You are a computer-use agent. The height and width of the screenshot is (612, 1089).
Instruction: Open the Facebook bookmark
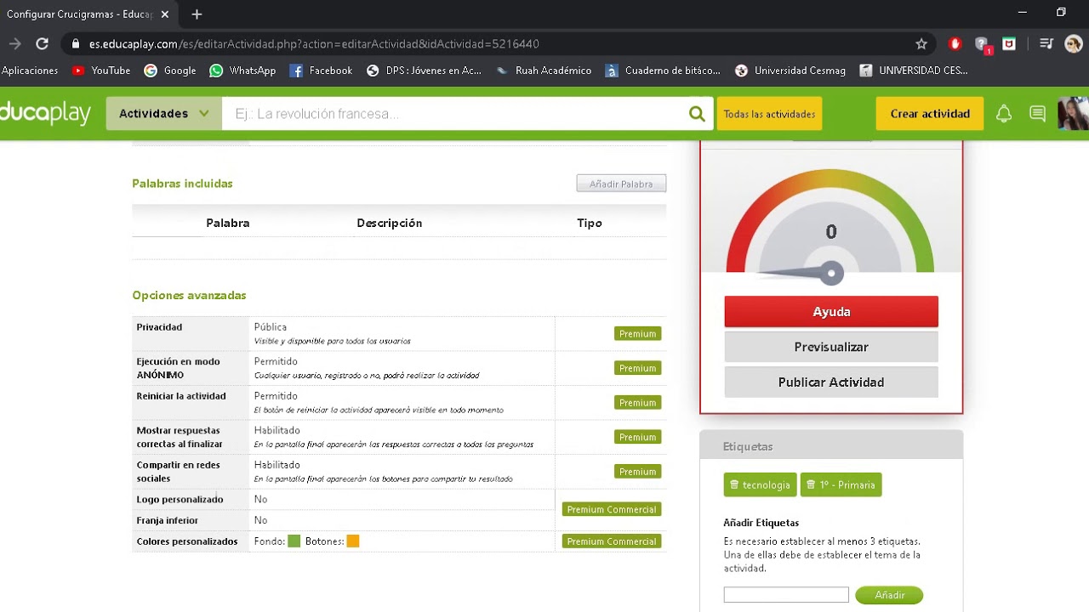tap(321, 71)
